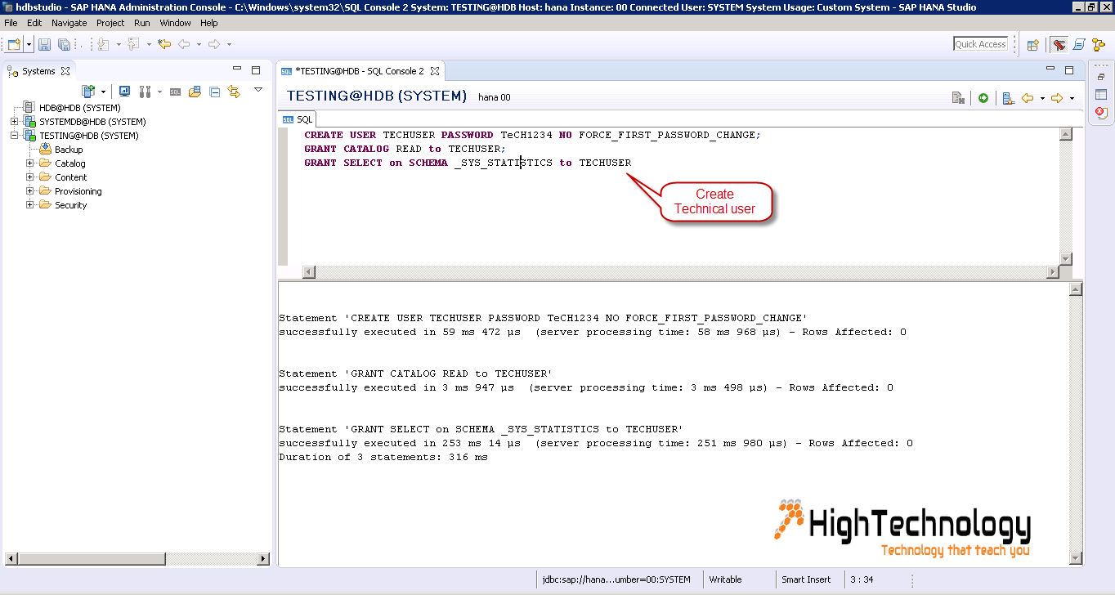
Task: Click the Last Edit Location icon
Action: pyautogui.click(x=164, y=44)
